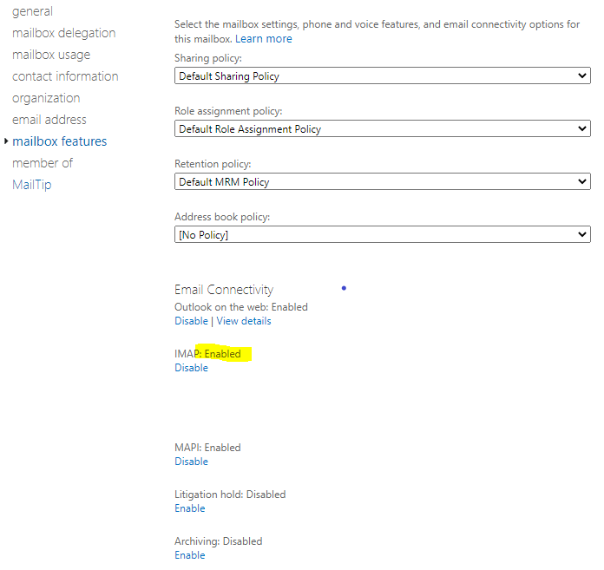Enable Litigation hold
604x570 pixels.
[189, 508]
